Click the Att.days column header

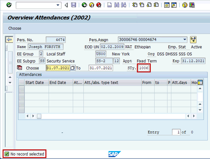tap(181, 83)
